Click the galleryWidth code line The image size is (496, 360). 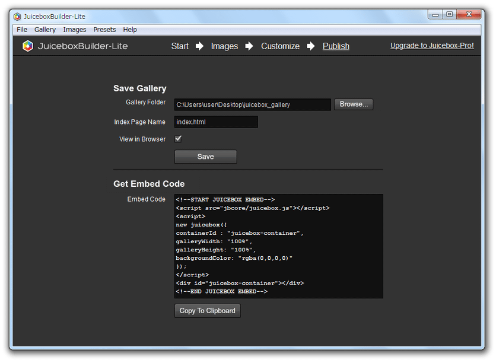click(214, 241)
